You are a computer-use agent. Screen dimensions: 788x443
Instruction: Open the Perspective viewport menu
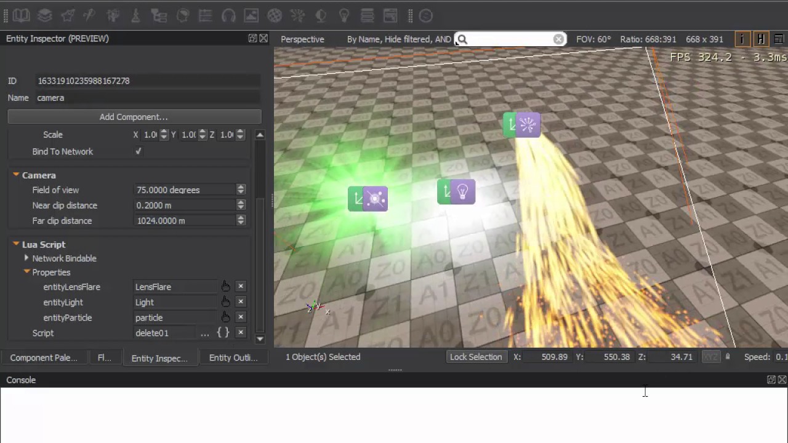click(x=302, y=39)
